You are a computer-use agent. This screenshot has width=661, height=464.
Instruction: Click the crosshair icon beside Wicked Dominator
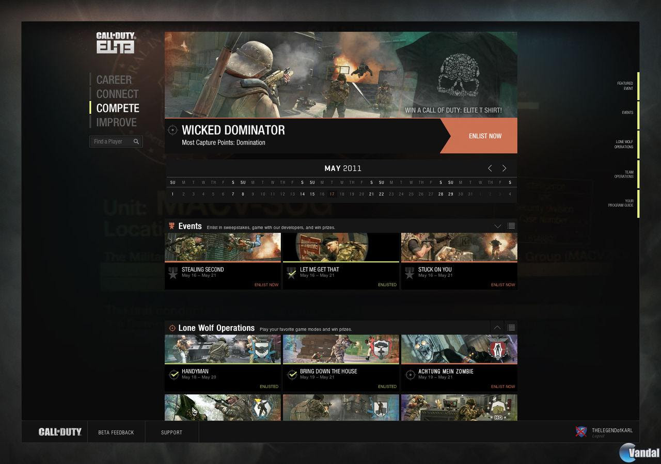pos(172,130)
